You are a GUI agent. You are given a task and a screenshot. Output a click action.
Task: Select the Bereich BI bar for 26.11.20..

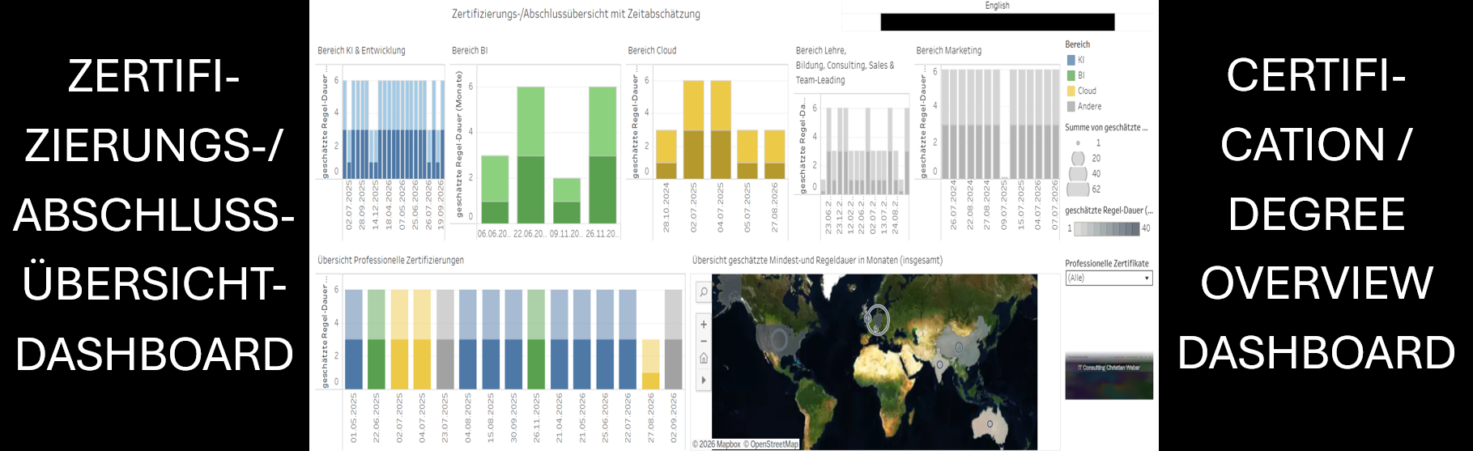[602, 155]
